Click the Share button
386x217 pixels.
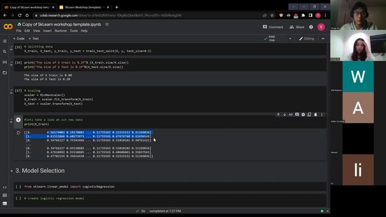tap(297, 27)
